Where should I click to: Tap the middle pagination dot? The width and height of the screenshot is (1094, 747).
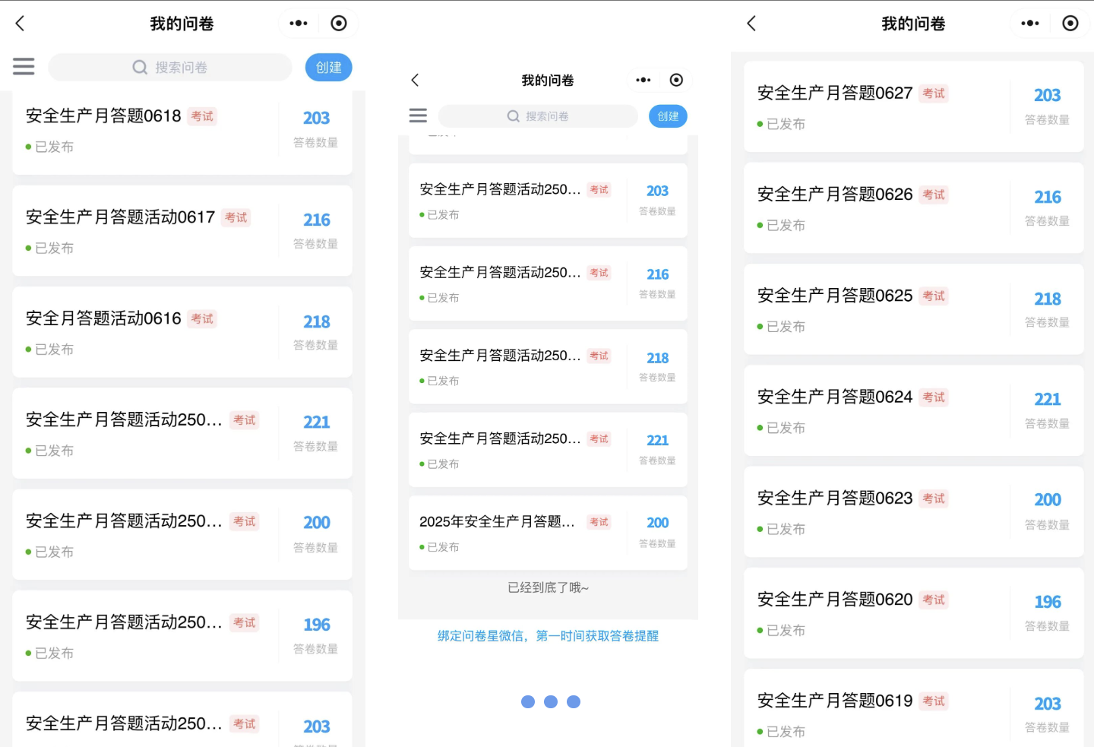551,701
